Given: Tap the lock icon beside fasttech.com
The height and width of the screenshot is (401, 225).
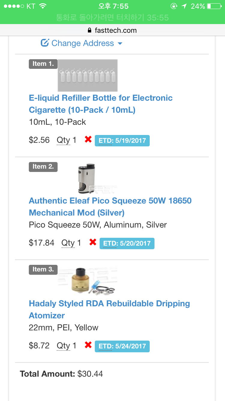Looking at the screenshot, I should (89, 30).
